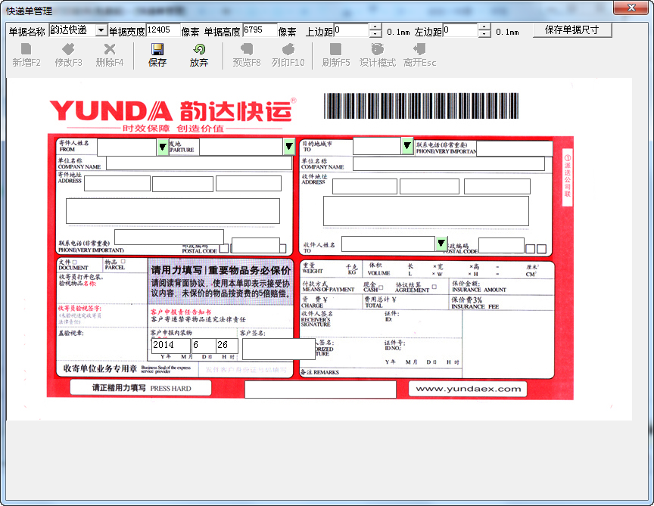
Task: Click the sender COMPANY NAME field
Action: (x=199, y=163)
